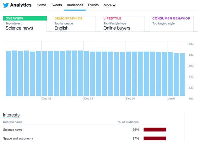Click the 97% audience value
Image resolution: width=198 pixels, height=142 pixels.
coord(136,138)
